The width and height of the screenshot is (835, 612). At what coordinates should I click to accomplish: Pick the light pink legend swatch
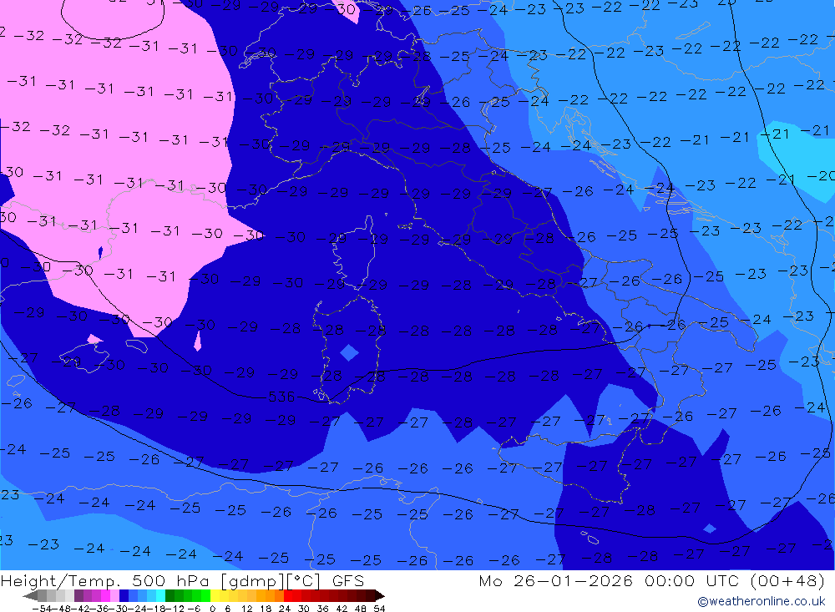[x=114, y=595]
